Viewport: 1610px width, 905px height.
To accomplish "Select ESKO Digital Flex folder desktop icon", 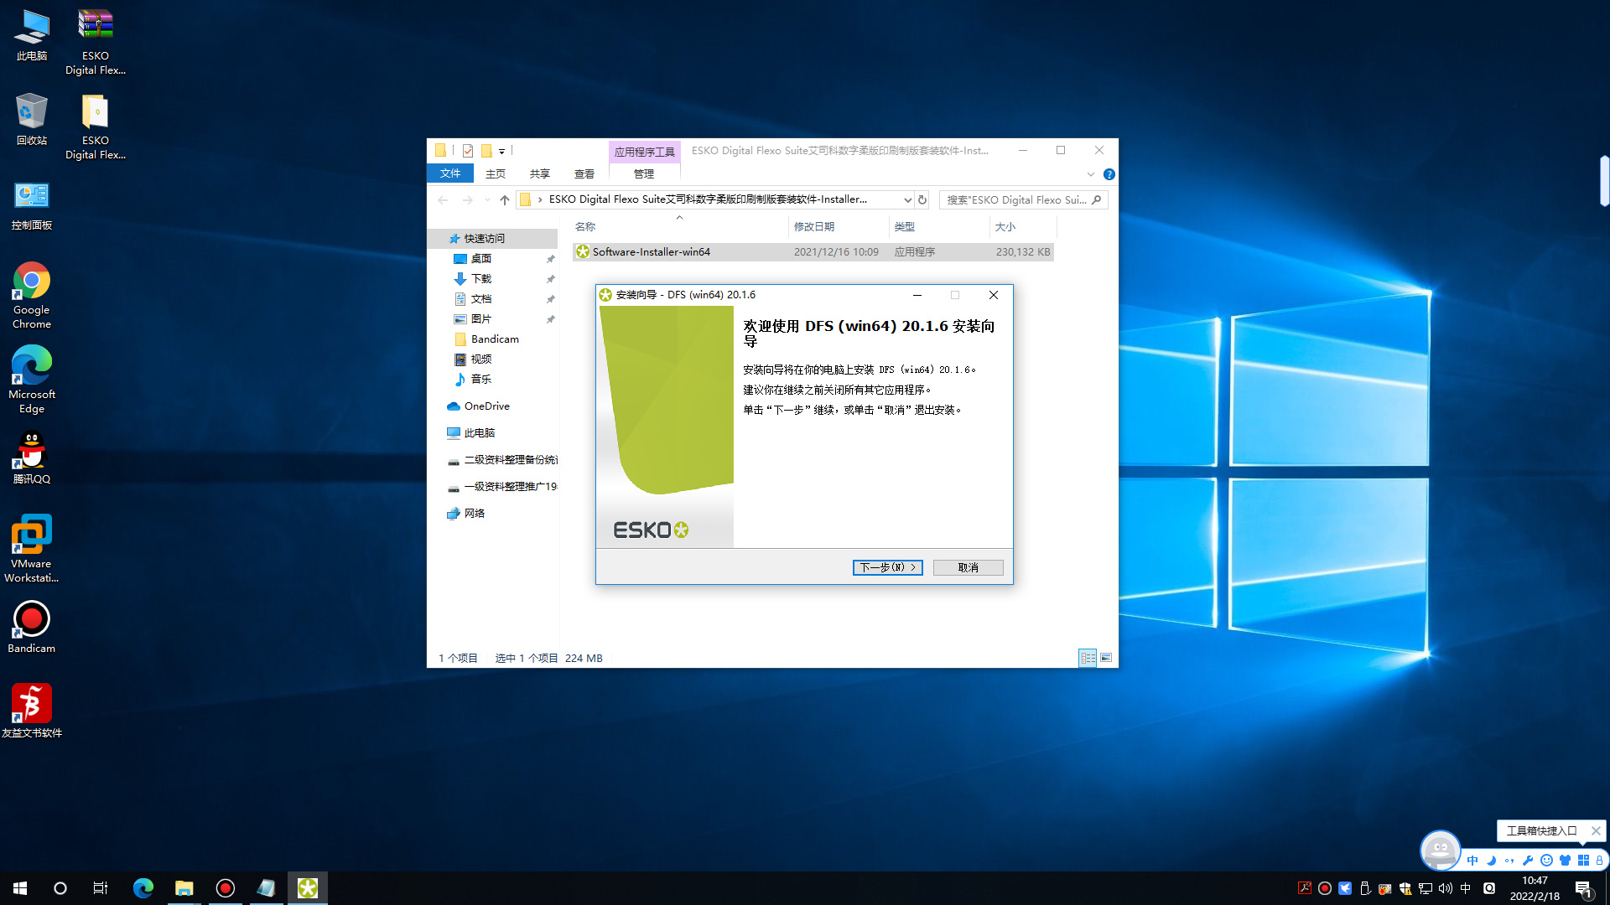I will (x=96, y=127).
